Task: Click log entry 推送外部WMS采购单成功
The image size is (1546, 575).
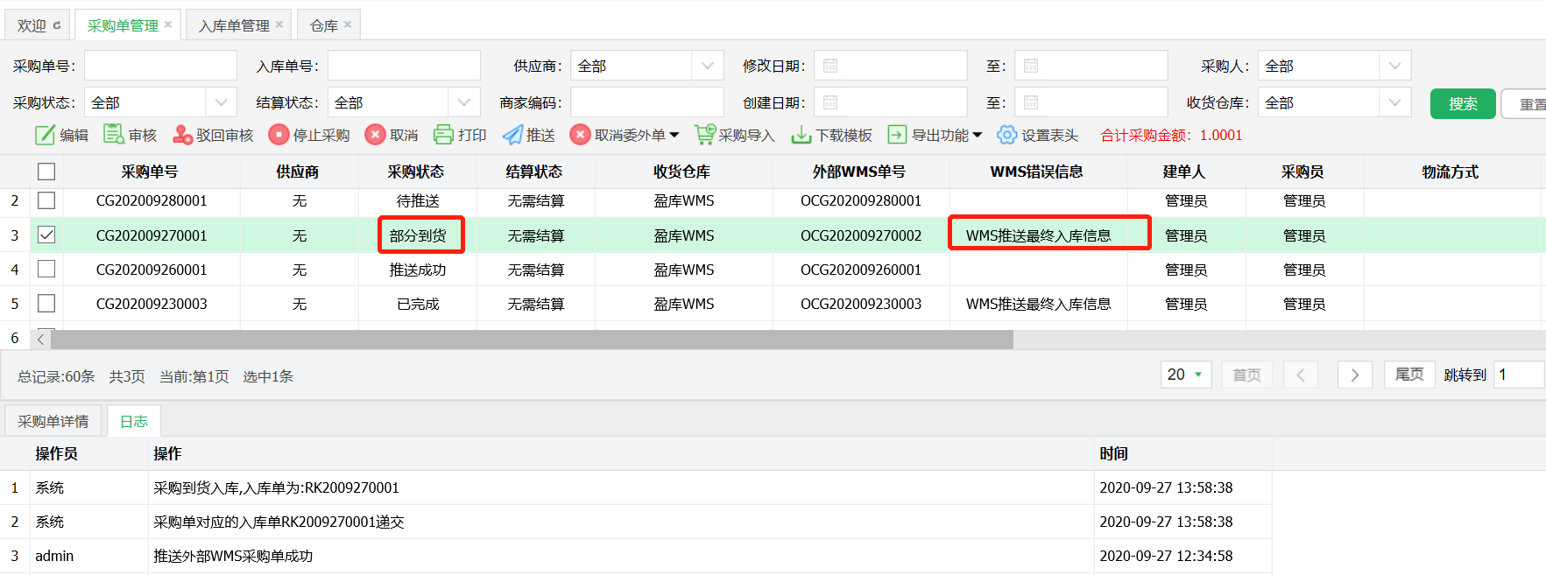Action: pyautogui.click(x=233, y=556)
